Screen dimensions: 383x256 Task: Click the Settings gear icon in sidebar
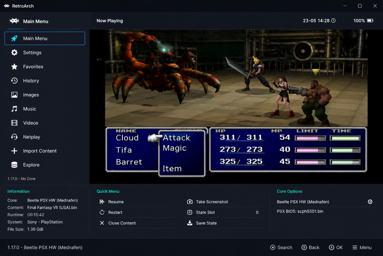point(14,52)
